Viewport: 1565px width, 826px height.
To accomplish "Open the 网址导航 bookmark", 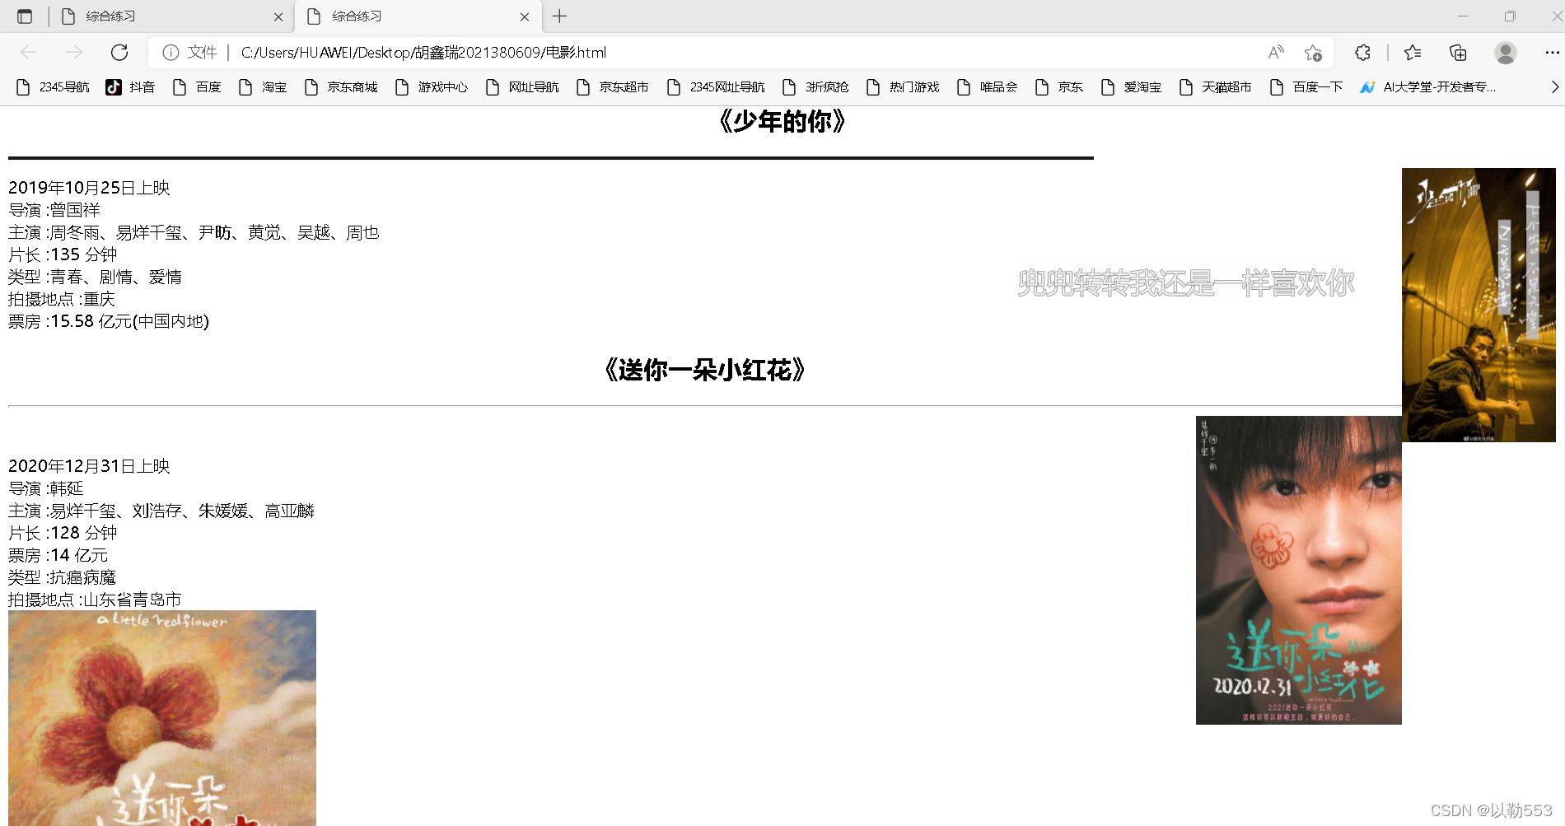I will (521, 87).
